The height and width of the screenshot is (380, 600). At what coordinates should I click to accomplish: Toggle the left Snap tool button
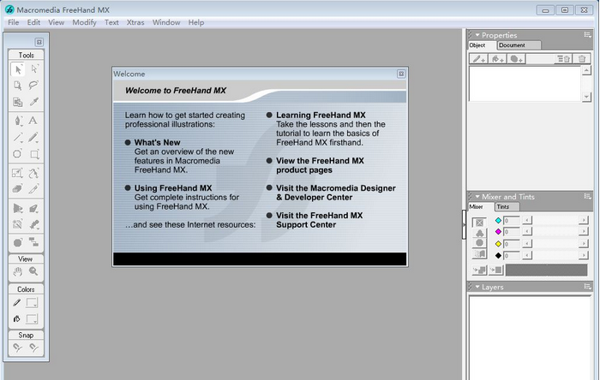(x=18, y=347)
